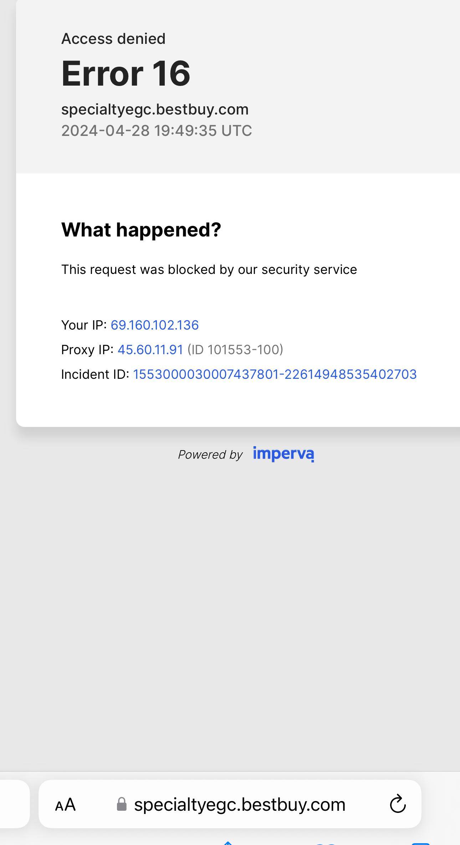460x845 pixels.
Task: Click the "What happened?" heading
Action: click(x=141, y=229)
